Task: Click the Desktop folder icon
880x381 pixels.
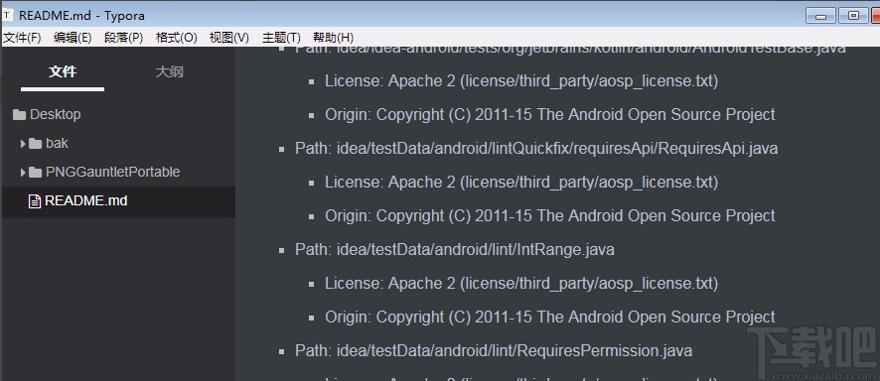Action: (19, 115)
